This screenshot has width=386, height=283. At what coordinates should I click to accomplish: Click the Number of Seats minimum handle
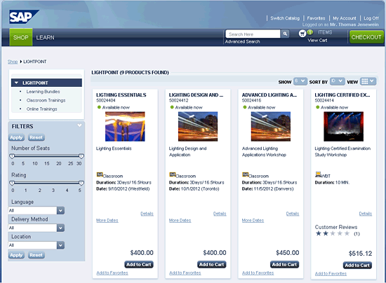click(12, 156)
